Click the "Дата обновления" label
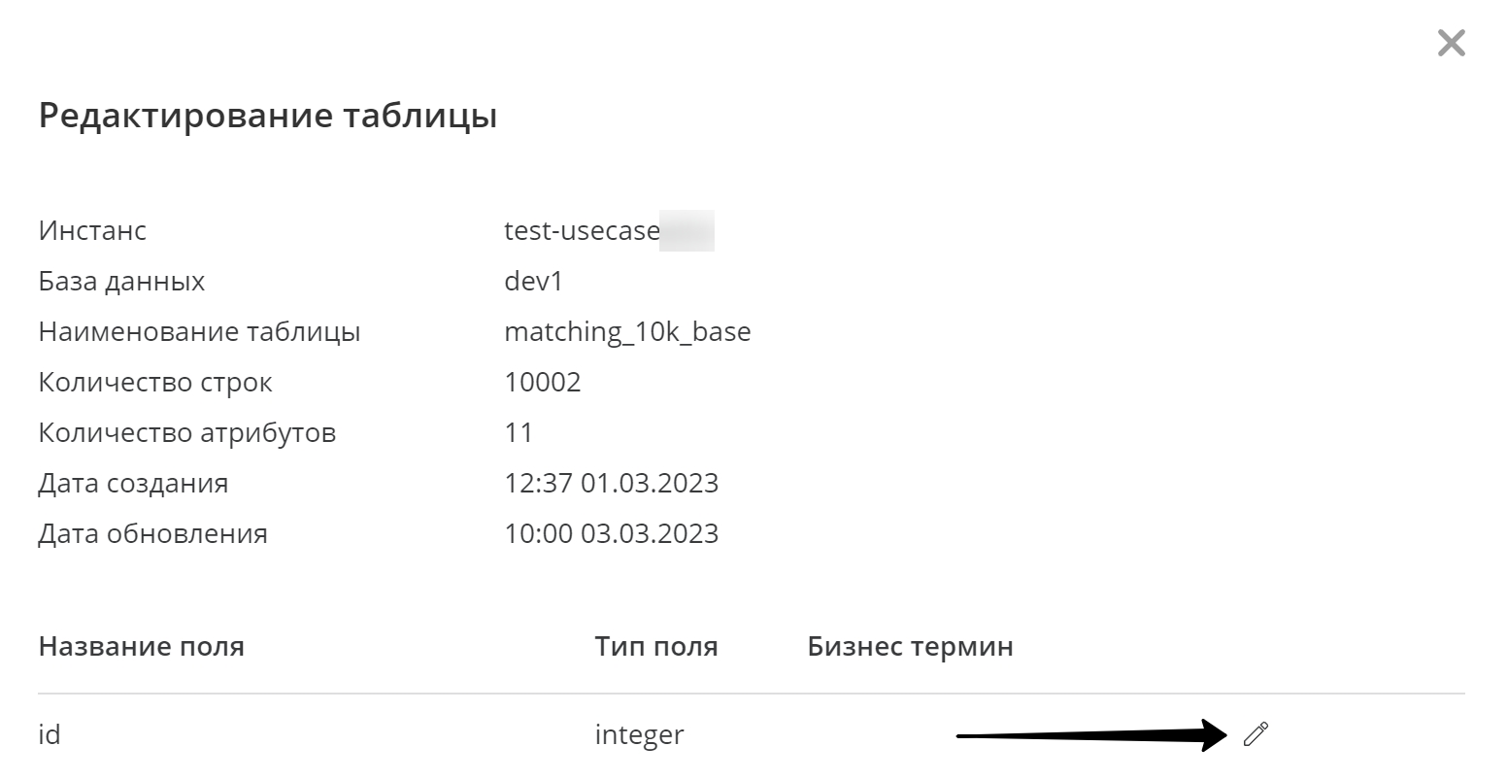 click(152, 534)
